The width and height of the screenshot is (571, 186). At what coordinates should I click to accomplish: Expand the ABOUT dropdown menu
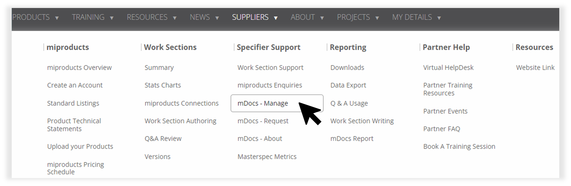(303, 17)
